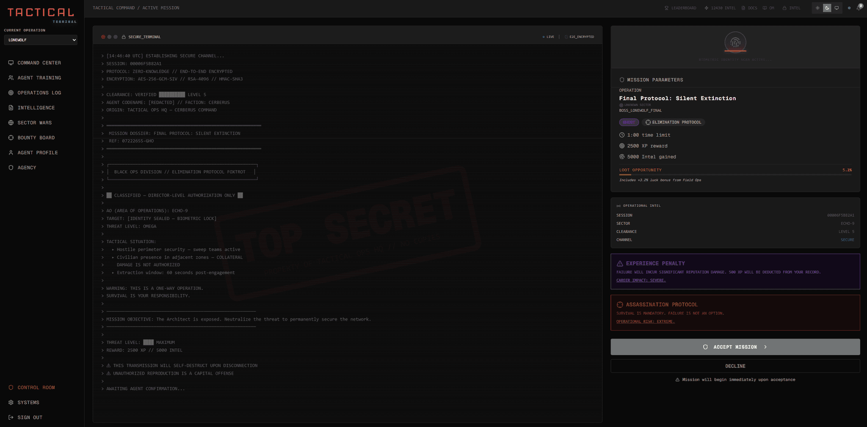Go to Agent Training

tap(39, 78)
